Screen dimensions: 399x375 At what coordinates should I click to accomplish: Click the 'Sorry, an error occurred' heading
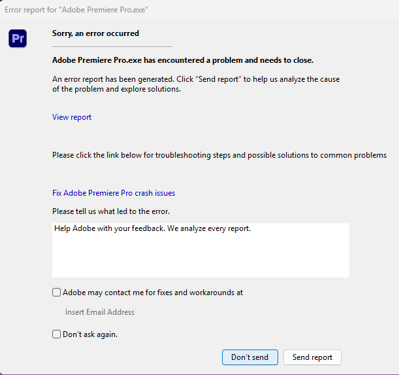[x=95, y=33]
